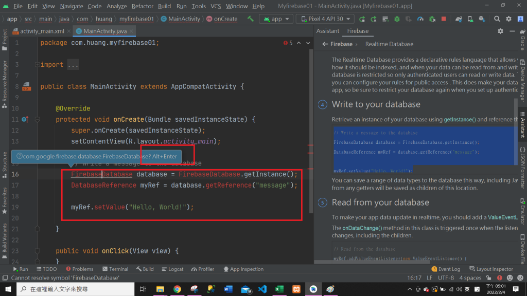
Task: Open the Build menu
Action: (164, 6)
